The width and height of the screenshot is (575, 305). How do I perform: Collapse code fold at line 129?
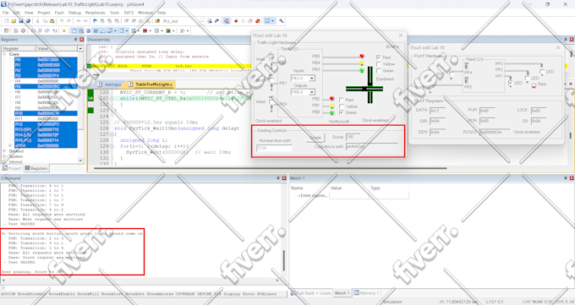click(112, 146)
